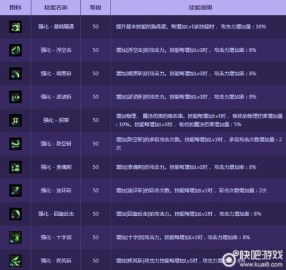Viewport: 286px width, 270px height.
Task: Click the 基础精通 description ending in 10%
Action: click(191, 26)
